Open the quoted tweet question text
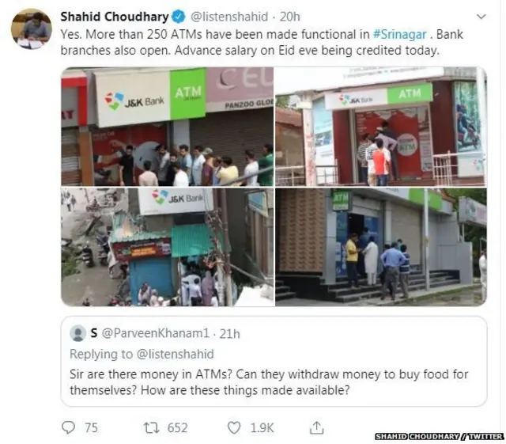The height and width of the screenshot is (444, 506). 269,382
